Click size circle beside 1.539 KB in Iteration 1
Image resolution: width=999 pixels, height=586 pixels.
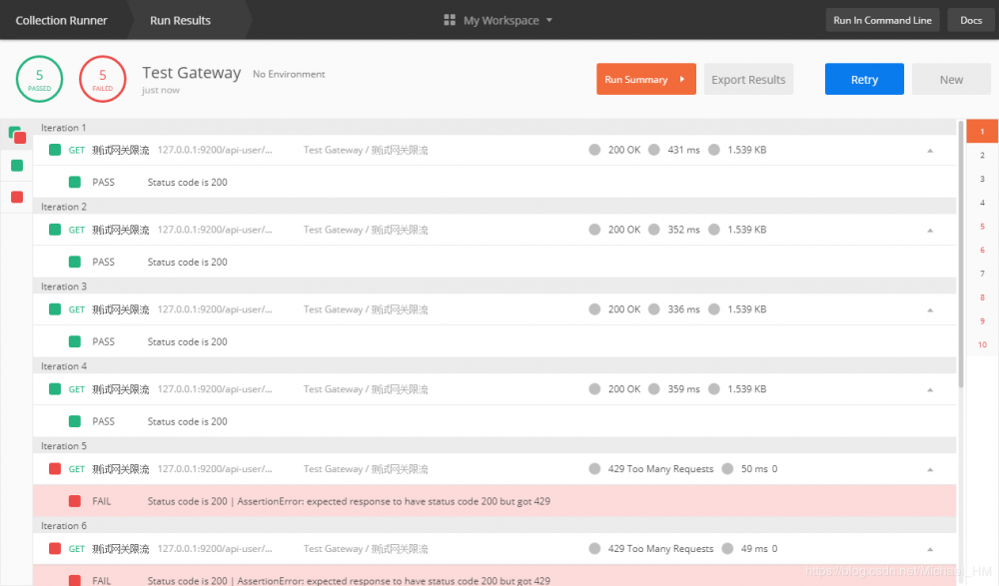pos(714,150)
